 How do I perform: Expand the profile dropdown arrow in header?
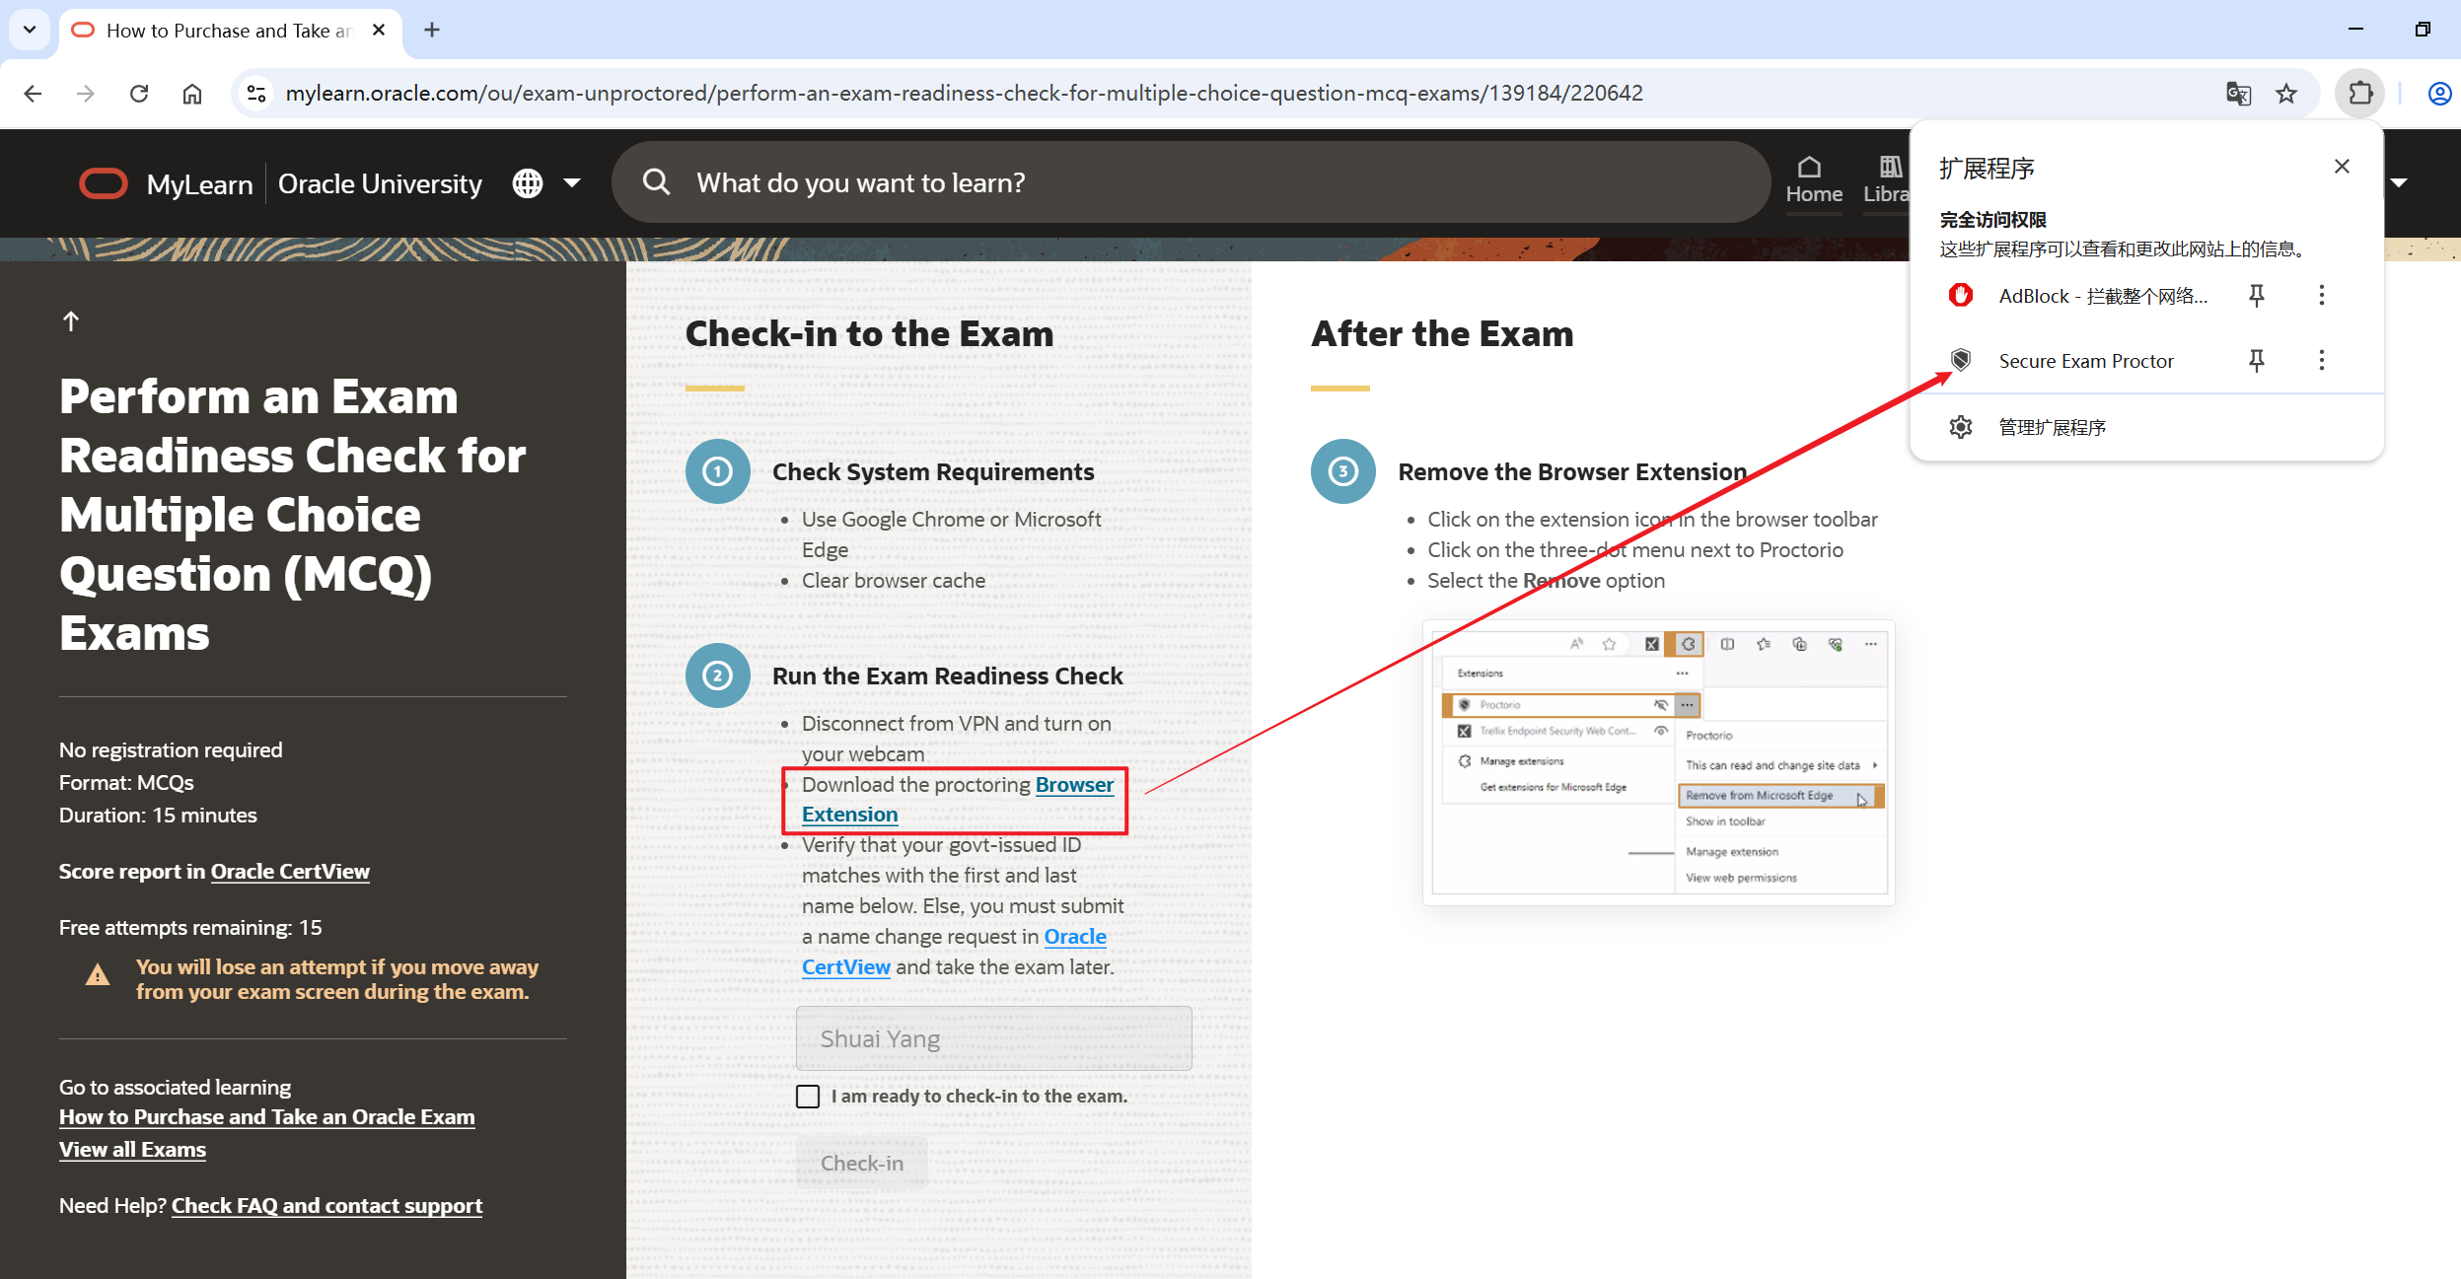click(2399, 183)
